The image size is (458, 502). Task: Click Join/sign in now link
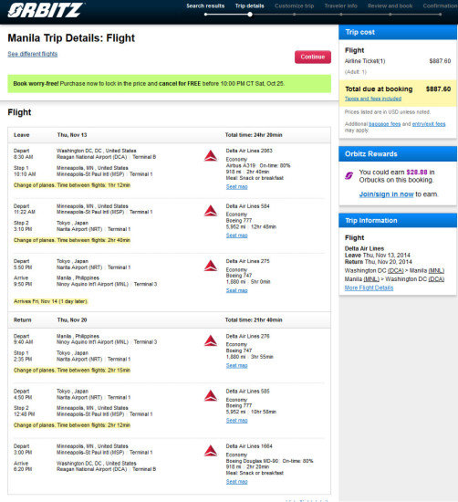(386, 194)
